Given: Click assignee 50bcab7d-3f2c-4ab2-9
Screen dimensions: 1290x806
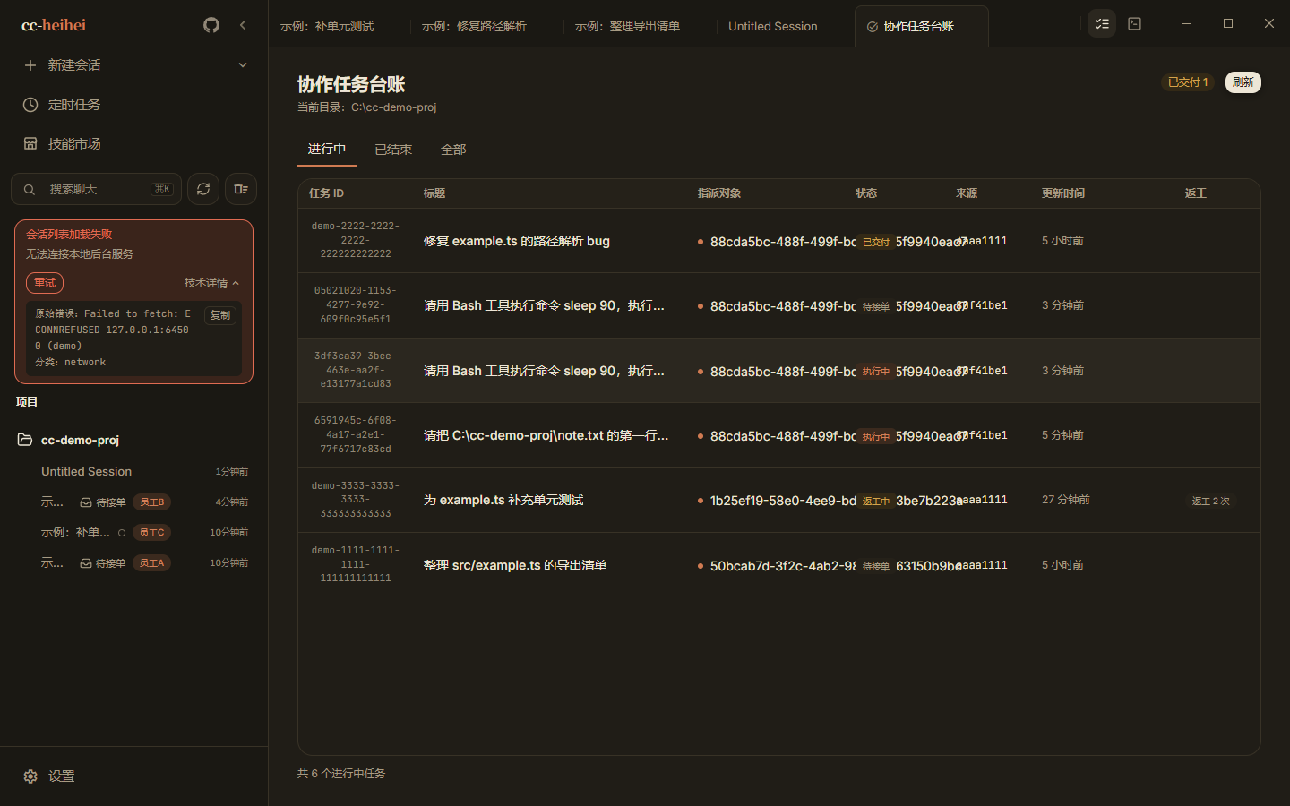Looking at the screenshot, I should point(777,566).
